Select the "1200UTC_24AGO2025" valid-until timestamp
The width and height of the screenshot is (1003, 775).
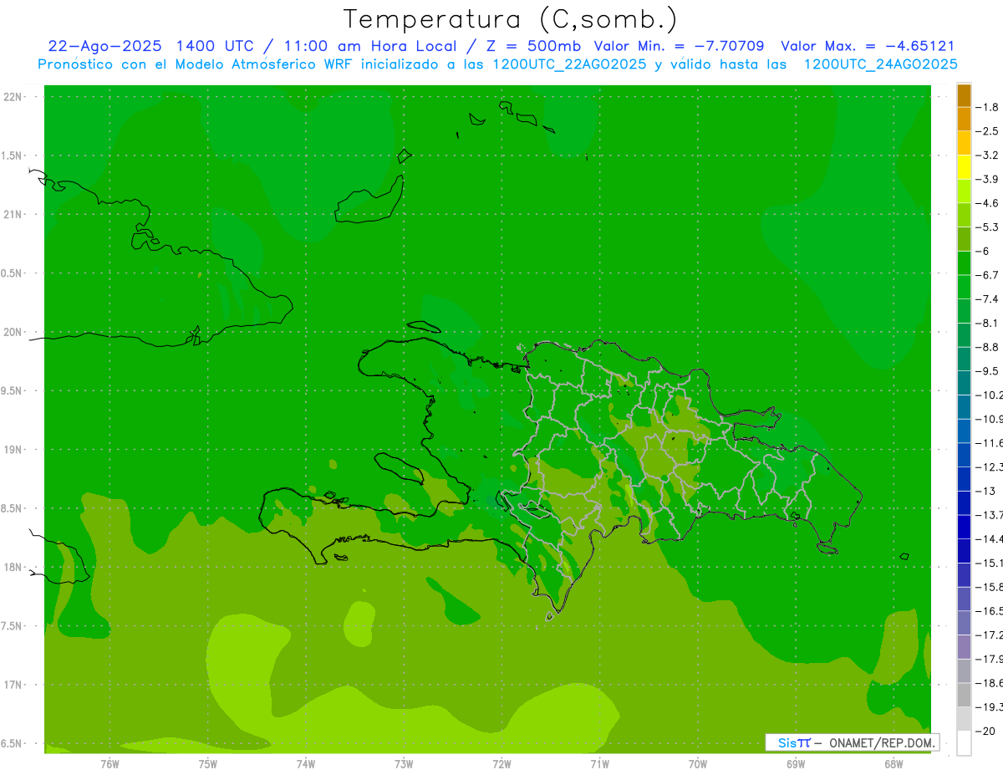(880, 64)
